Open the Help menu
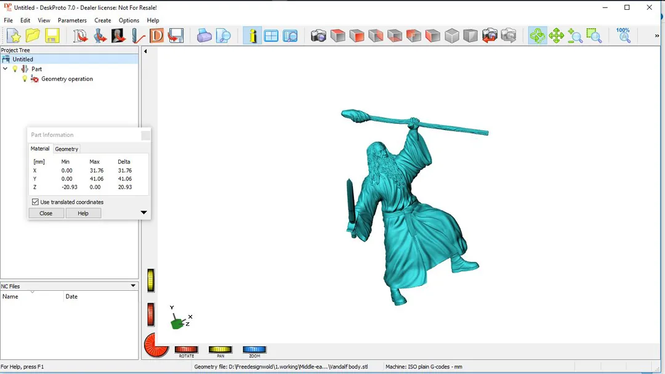665x374 pixels. click(153, 20)
